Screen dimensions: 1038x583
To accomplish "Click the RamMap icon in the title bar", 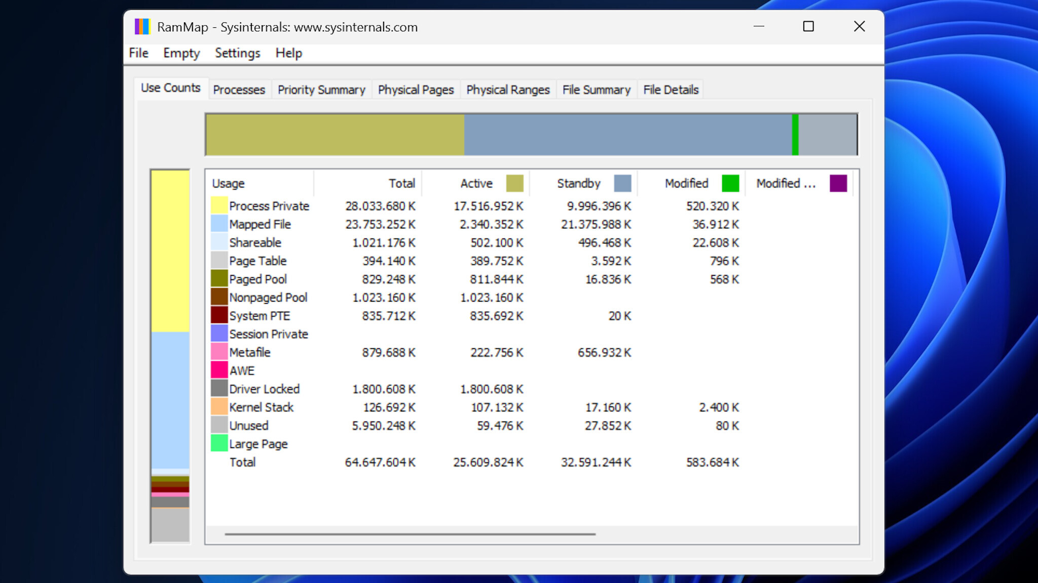I will coord(141,26).
